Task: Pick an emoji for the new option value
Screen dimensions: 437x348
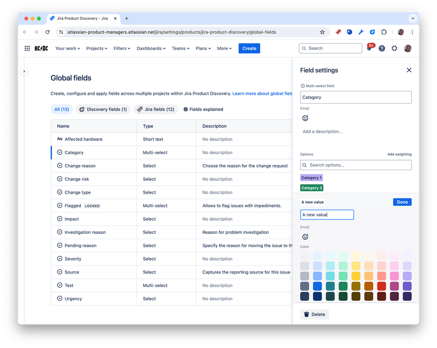Action: [305, 237]
